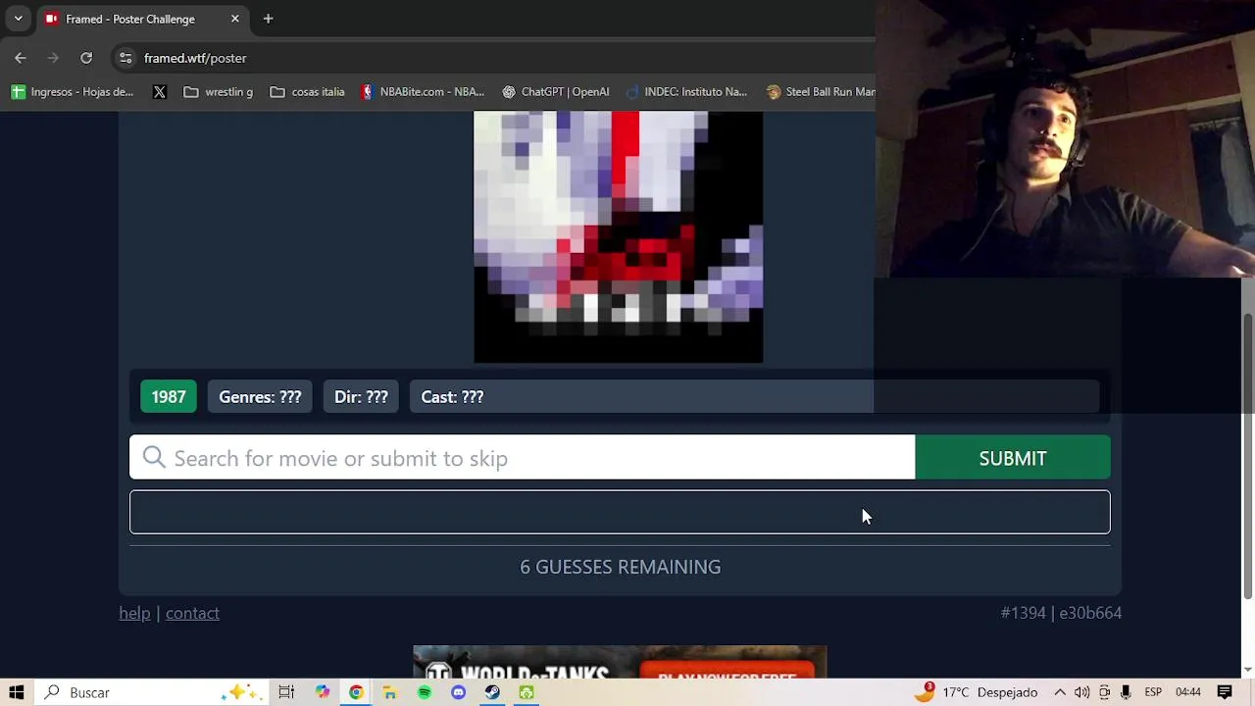This screenshot has width=1255, height=706.
Task: Submit the guess with SUBMIT button
Action: point(1013,458)
